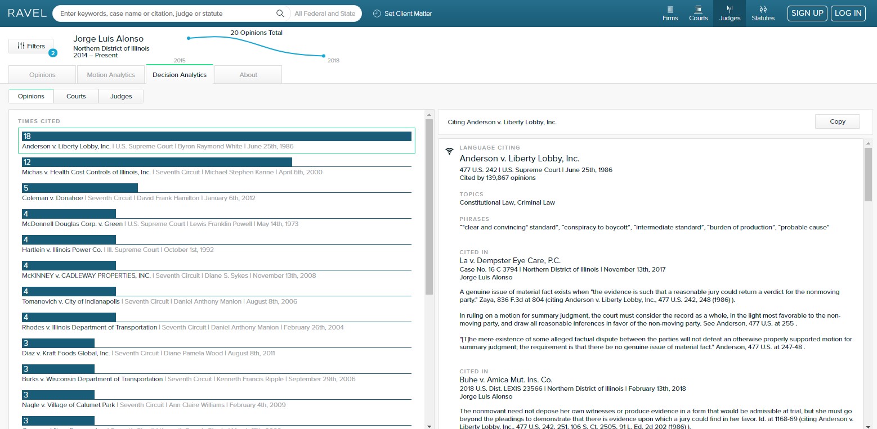Open the Opinions main tab

42,75
